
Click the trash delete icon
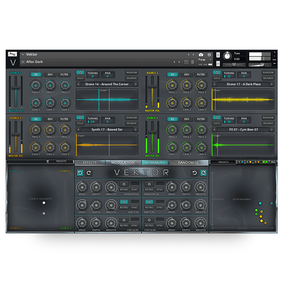192,62
